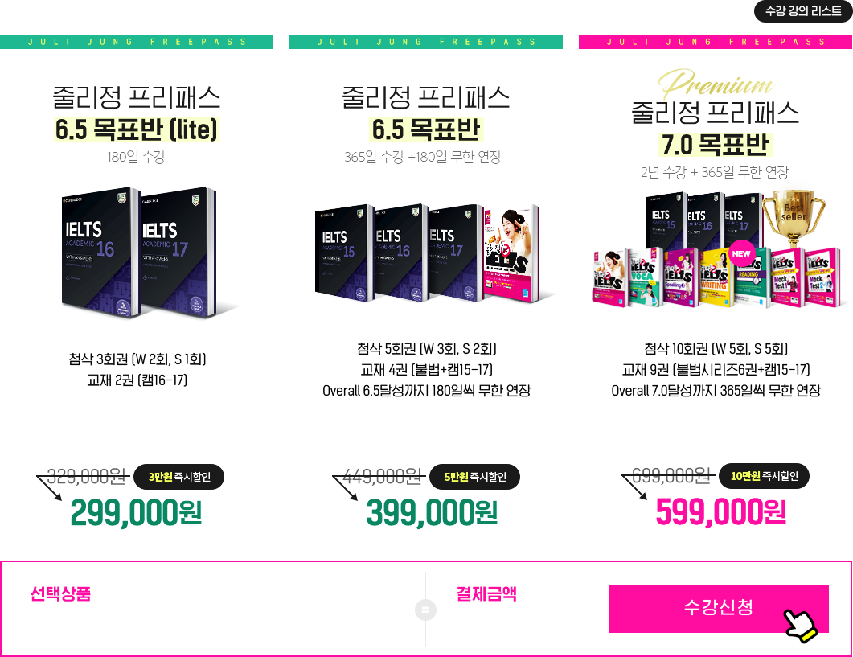
Task: Click the 299,000원 price
Action: click(x=136, y=513)
